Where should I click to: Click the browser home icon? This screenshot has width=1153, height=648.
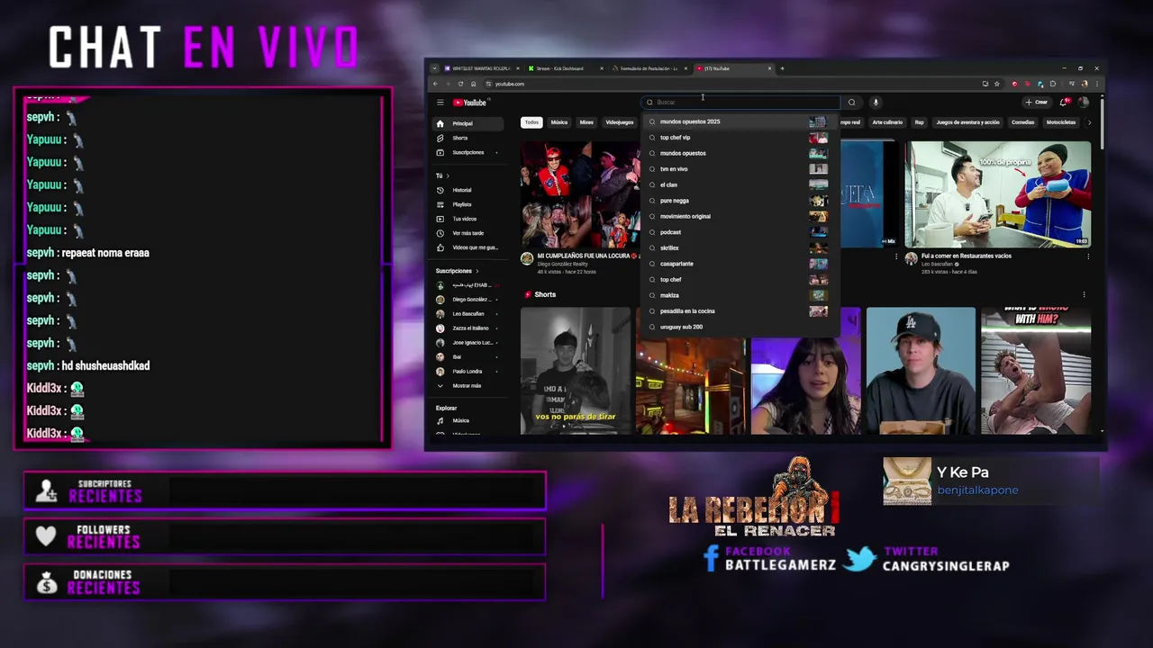(473, 84)
